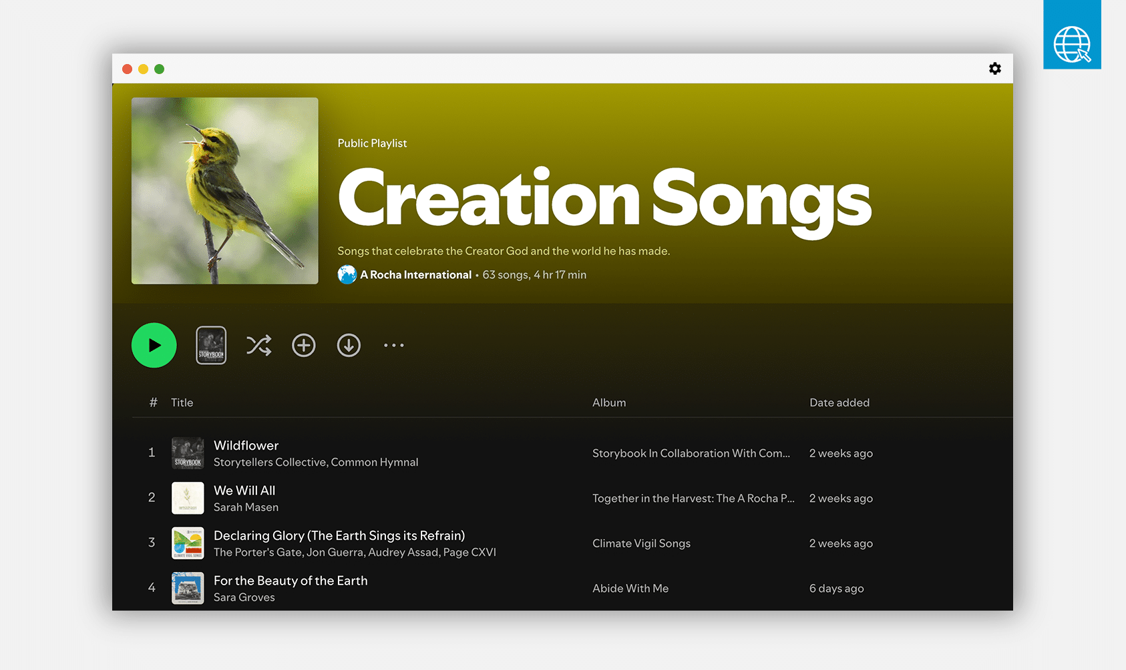
Task: Click the '63 songs, 4 hr 17 min' text
Action: (x=534, y=275)
